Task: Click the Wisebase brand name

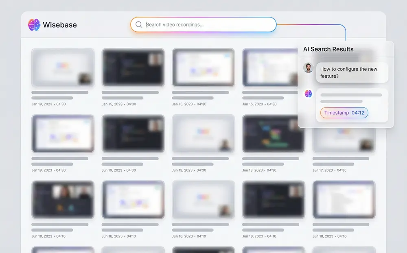Action: point(60,25)
